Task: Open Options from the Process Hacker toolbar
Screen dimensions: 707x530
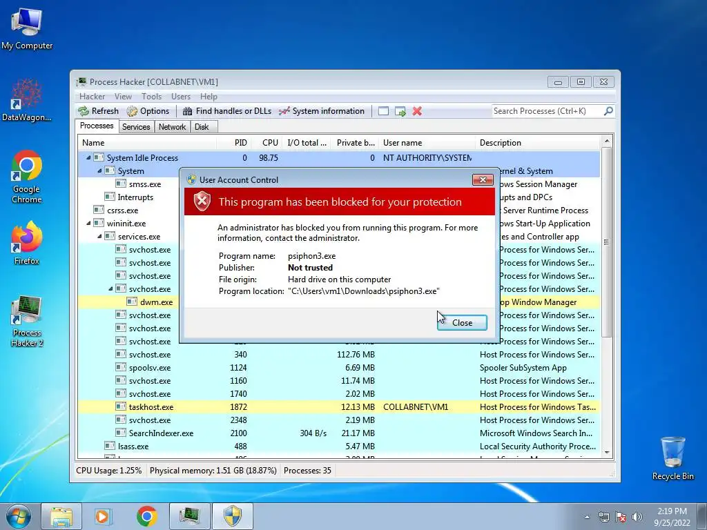Action: coord(148,111)
